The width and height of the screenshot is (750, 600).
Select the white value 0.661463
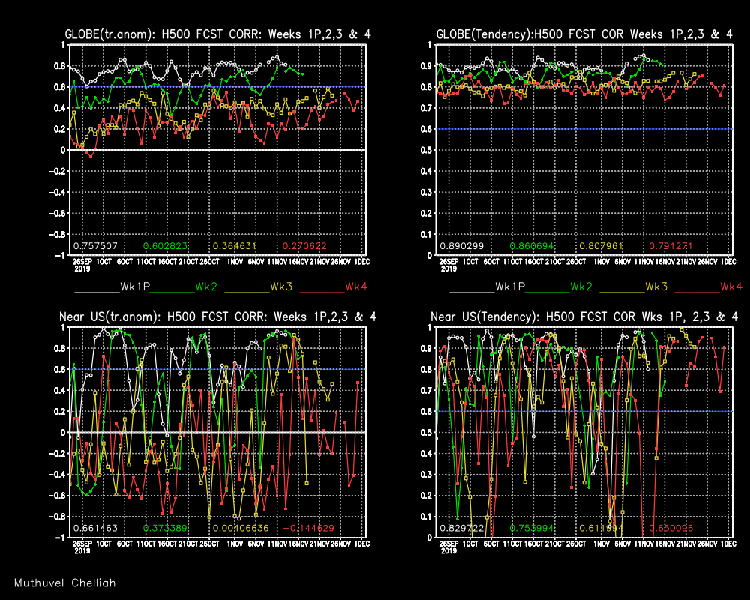tap(95, 528)
